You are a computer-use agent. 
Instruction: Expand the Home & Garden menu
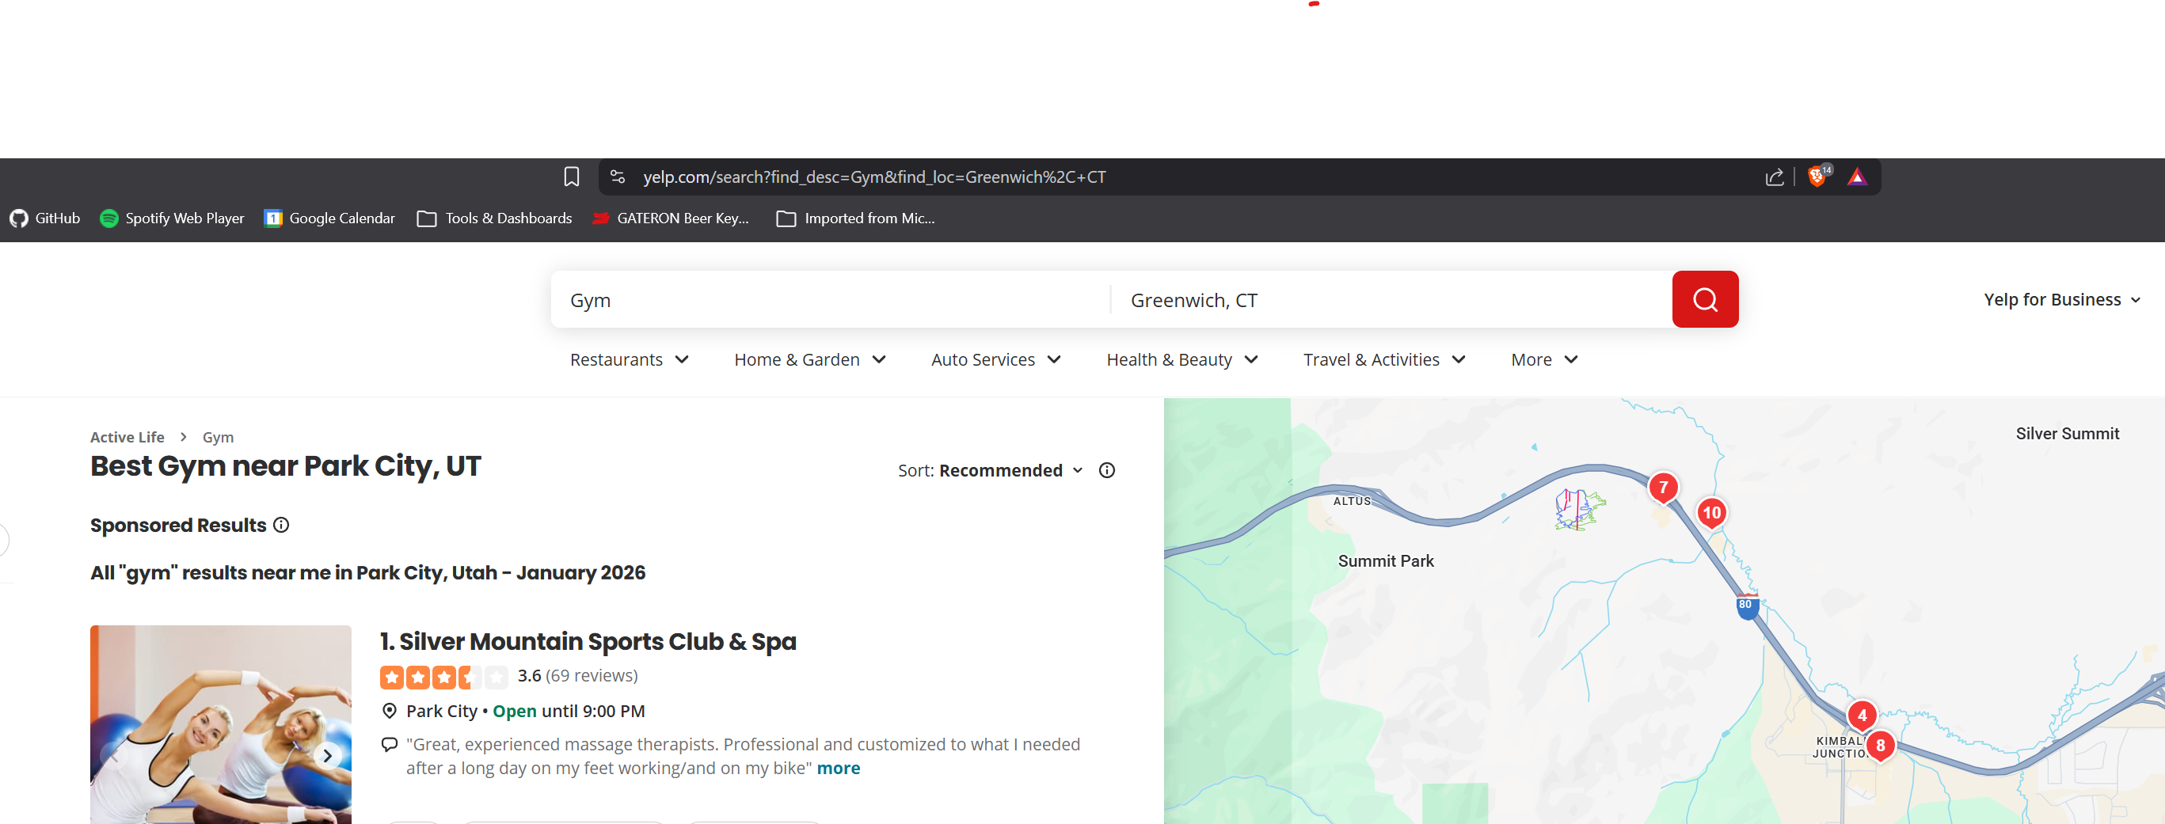point(810,360)
